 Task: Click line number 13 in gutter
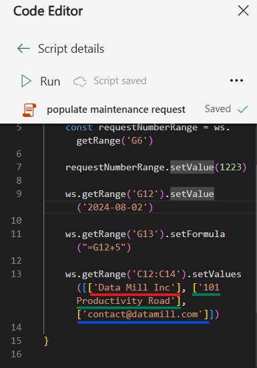click(16, 274)
